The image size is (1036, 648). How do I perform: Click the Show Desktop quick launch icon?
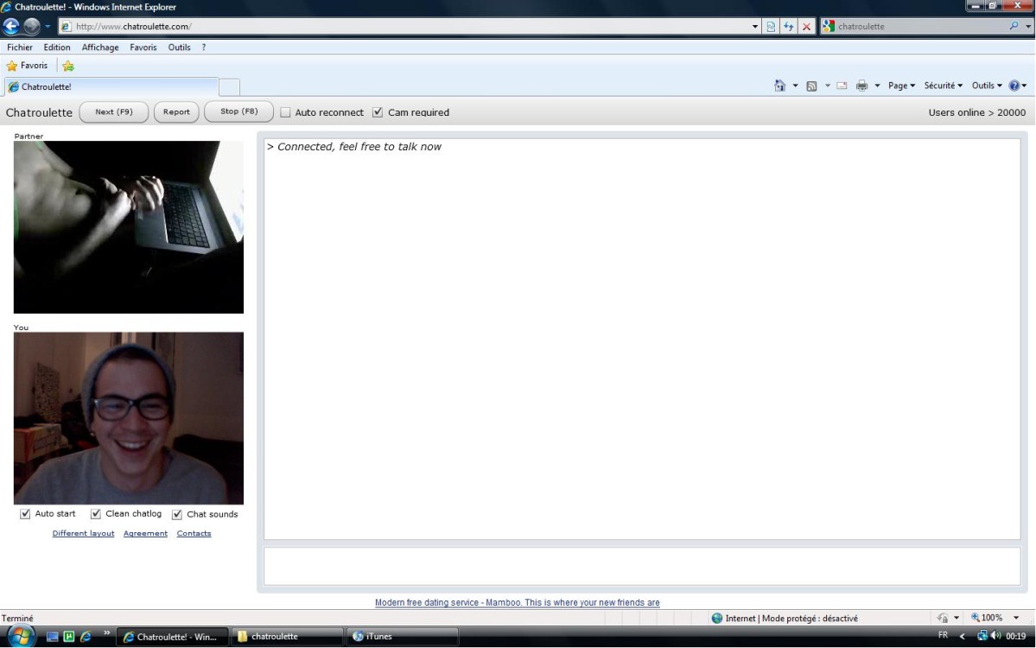[x=52, y=636]
